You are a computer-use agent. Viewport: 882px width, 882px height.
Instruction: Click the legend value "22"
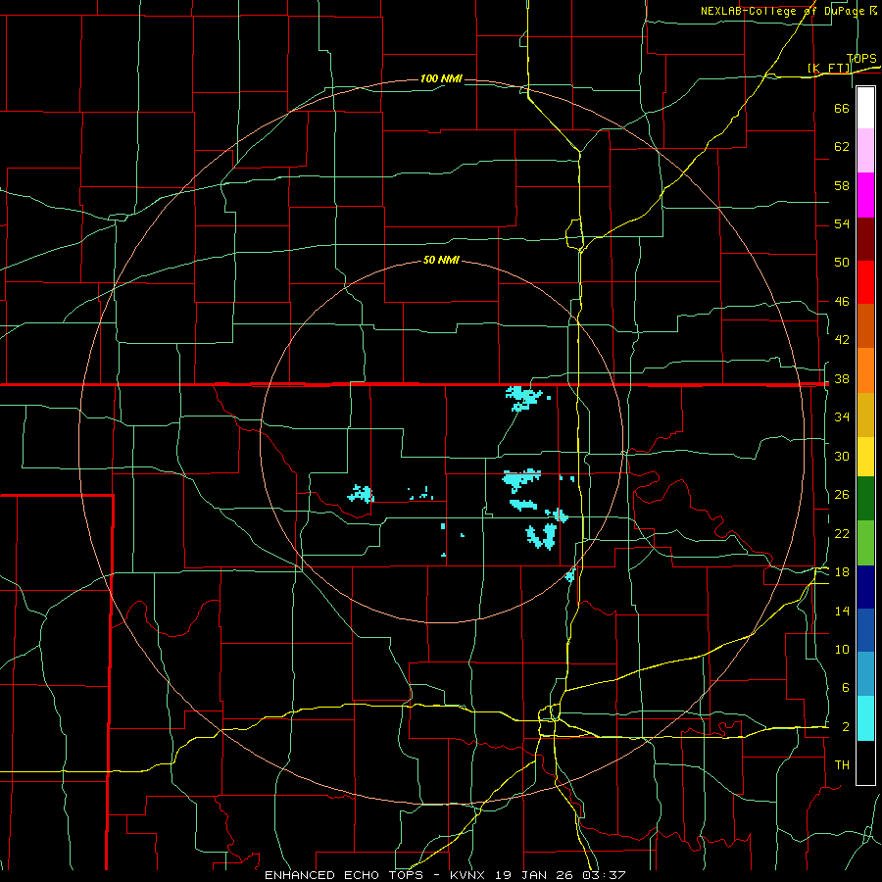pos(842,533)
